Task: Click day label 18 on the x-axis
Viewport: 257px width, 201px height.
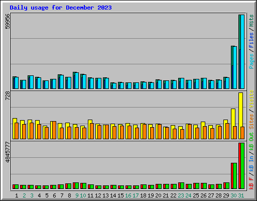Action: tap(143, 195)
